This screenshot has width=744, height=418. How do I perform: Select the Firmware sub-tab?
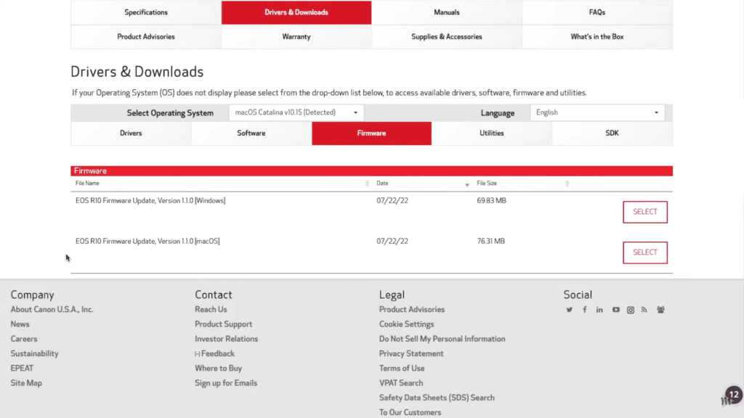[371, 134]
